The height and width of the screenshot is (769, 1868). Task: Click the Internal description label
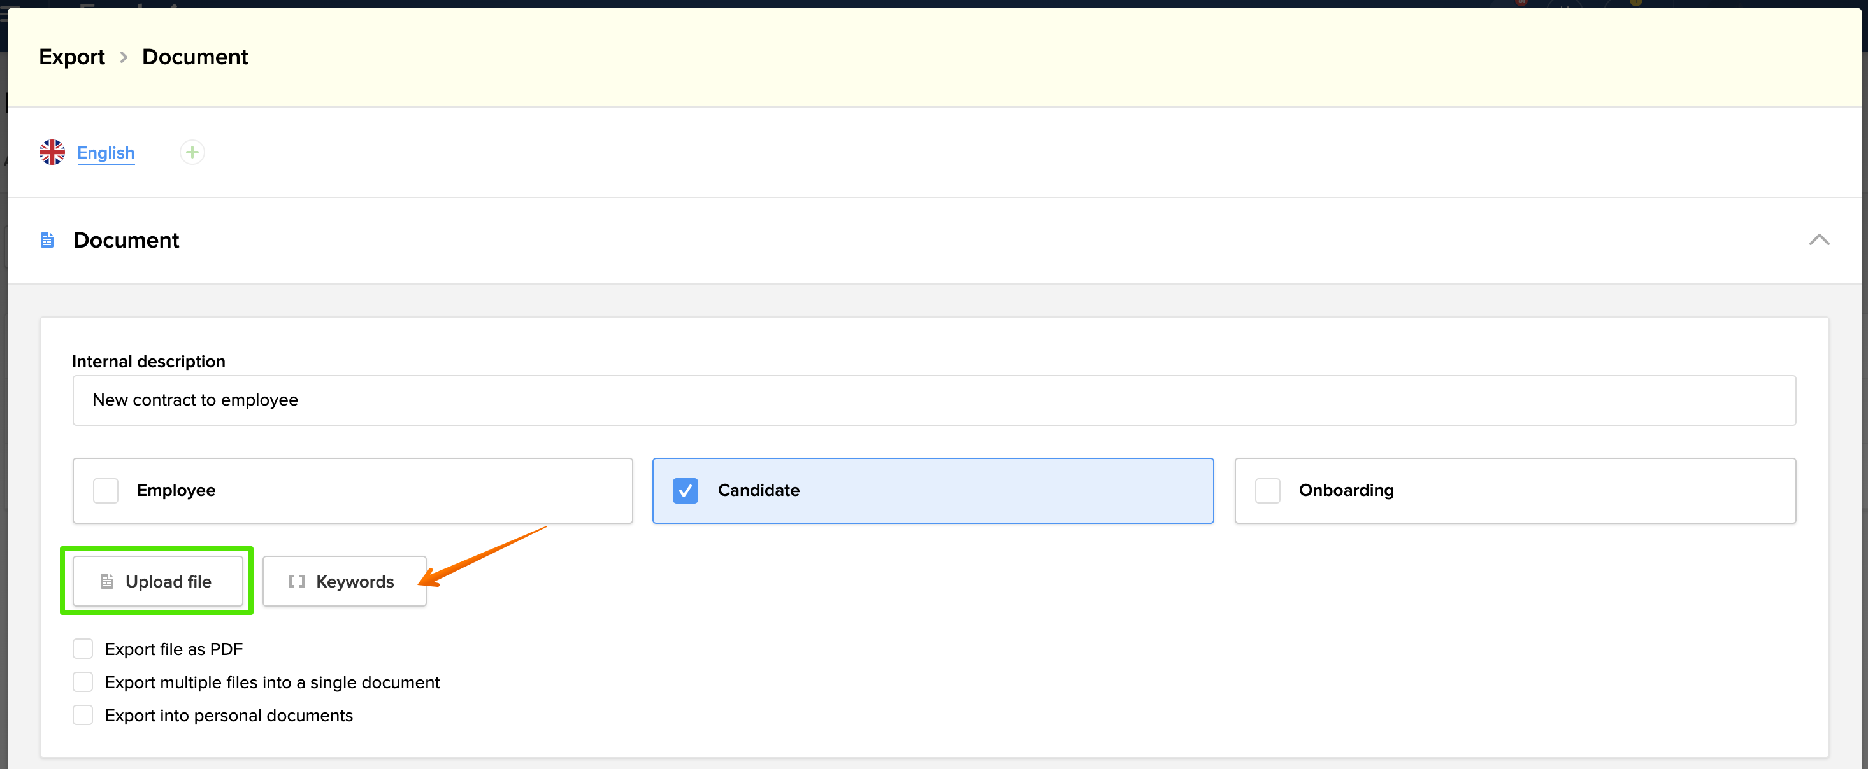[148, 362]
